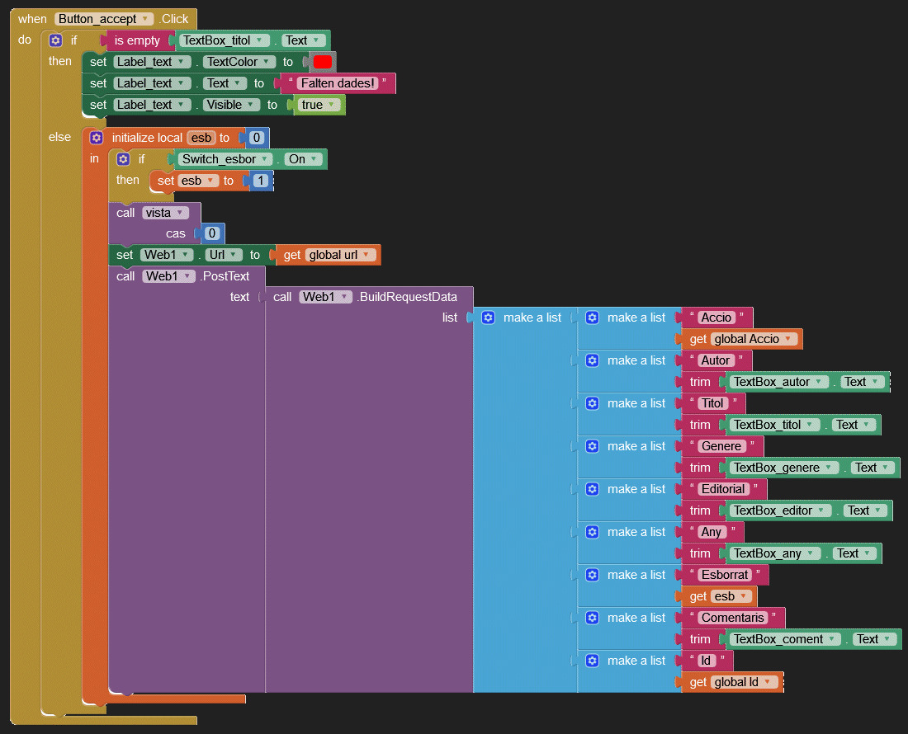Open the Button_accept component dropdown
Image resolution: width=908 pixels, height=734 pixels.
[146, 19]
